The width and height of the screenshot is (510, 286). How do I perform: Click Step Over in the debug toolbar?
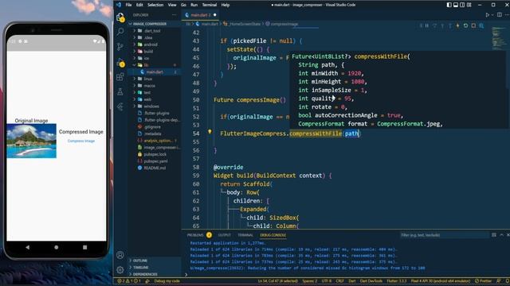pos(434,25)
